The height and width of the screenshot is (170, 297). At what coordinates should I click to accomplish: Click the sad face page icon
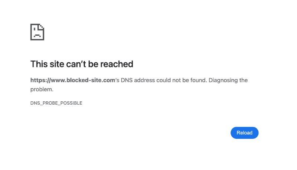click(x=37, y=32)
